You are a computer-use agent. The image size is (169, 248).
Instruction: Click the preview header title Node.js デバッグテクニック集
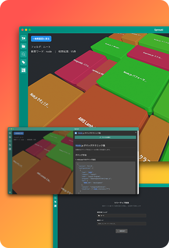89,133
